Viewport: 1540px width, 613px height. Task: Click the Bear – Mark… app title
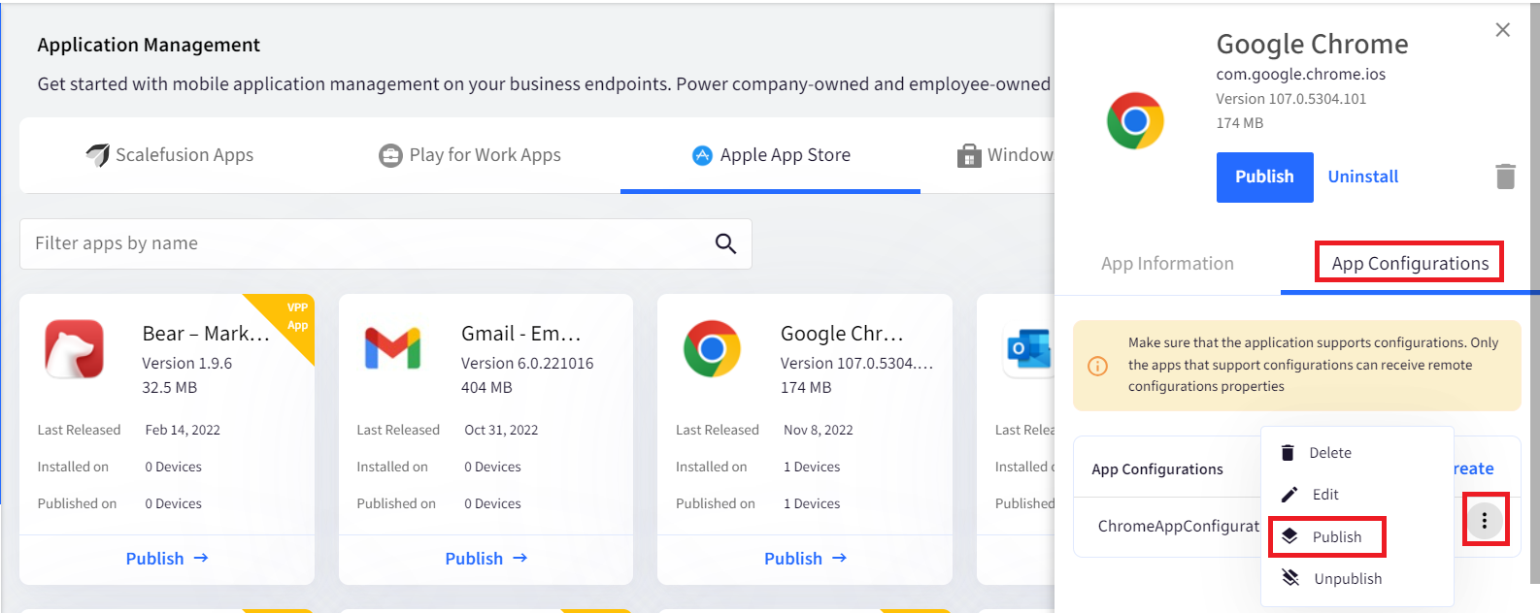pos(206,334)
